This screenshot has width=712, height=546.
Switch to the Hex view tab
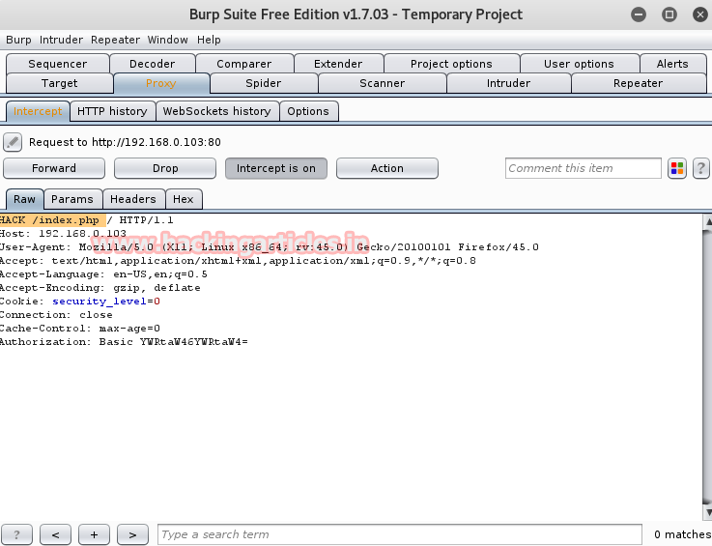pos(184,199)
